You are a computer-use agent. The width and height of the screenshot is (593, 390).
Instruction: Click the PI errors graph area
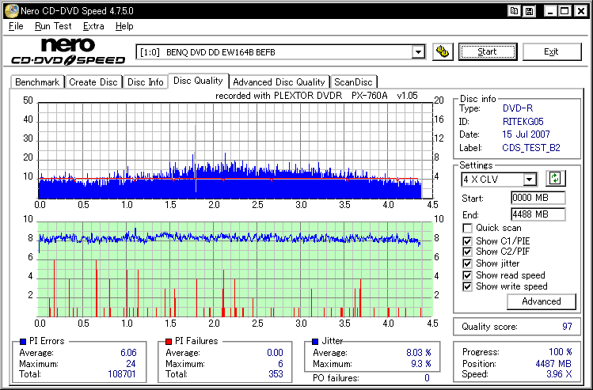point(235,150)
